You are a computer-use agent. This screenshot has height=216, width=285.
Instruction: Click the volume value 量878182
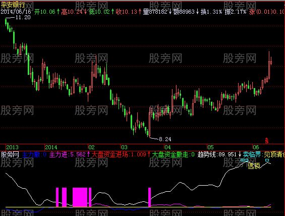(x=155, y=12)
